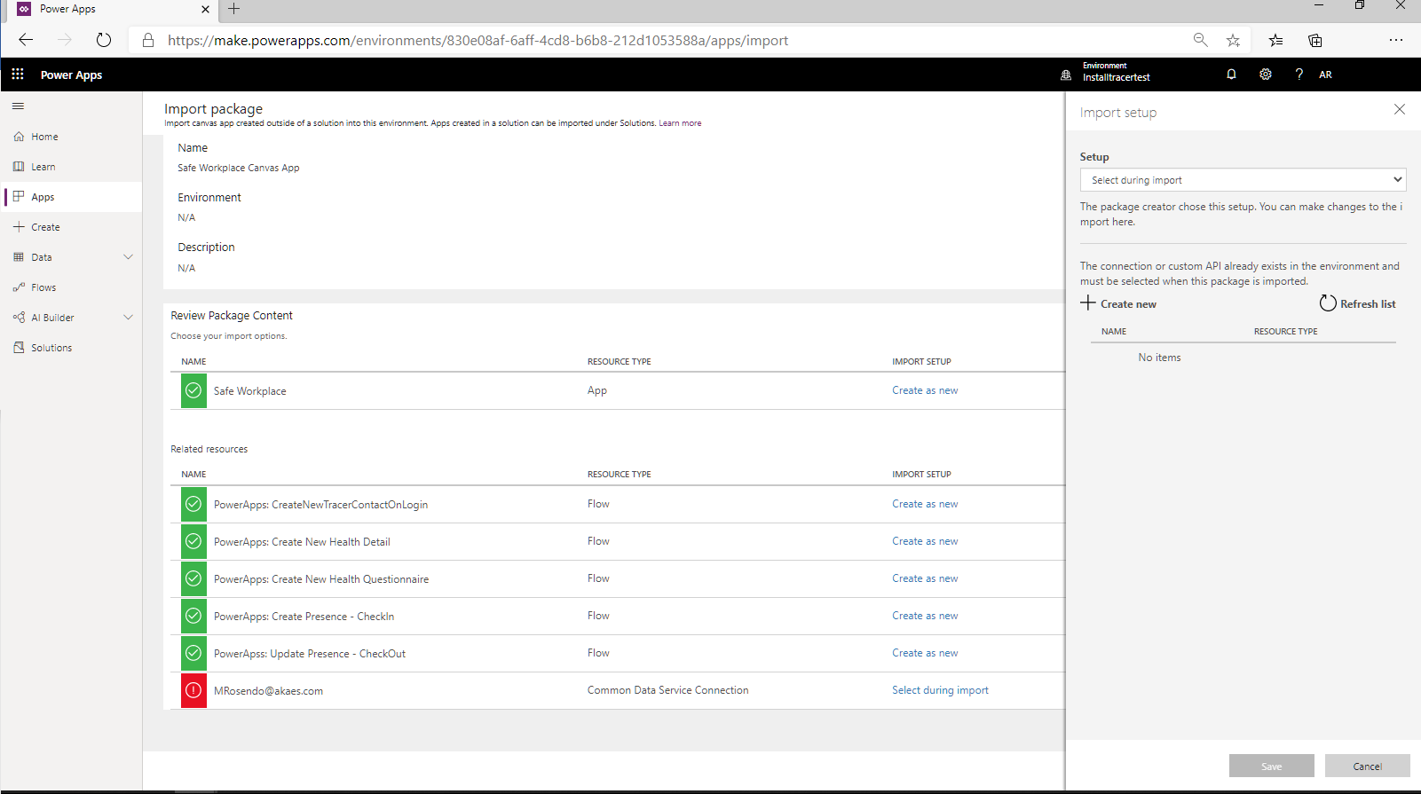Image resolution: width=1421 pixels, height=794 pixels.
Task: Open the favorites list icon
Action: point(1275,40)
